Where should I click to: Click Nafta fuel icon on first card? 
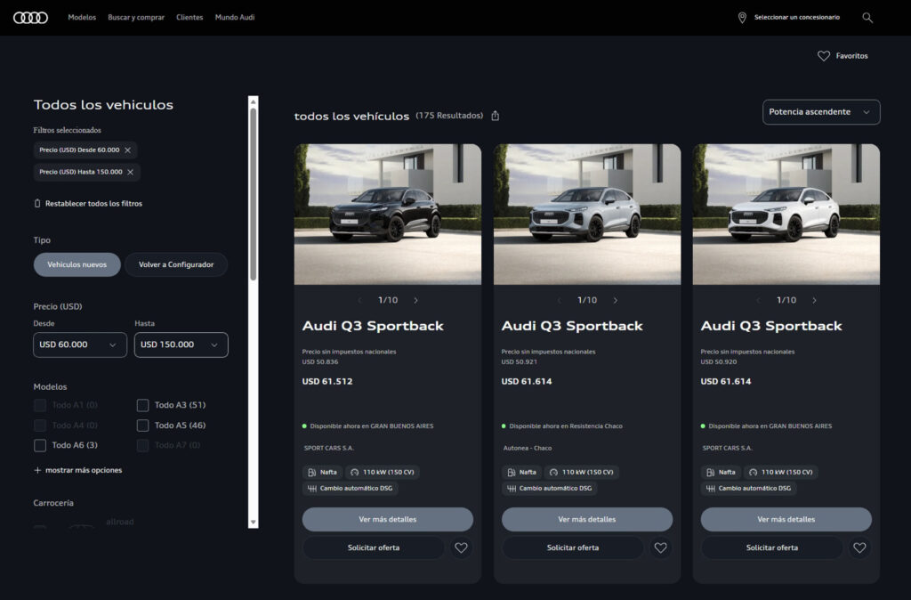312,473
